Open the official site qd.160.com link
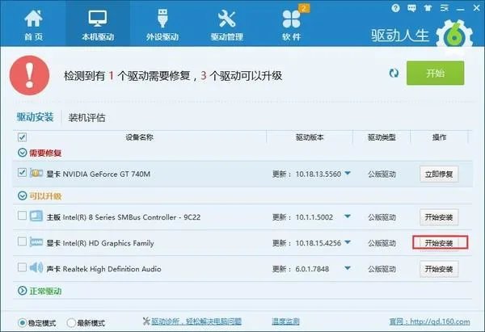 (430, 321)
